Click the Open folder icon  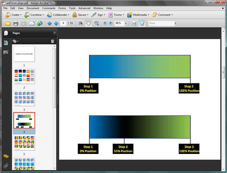[8, 23]
